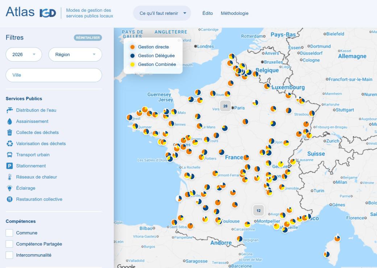Filter by Assainissement service
The height and width of the screenshot is (268, 377).
(32, 121)
